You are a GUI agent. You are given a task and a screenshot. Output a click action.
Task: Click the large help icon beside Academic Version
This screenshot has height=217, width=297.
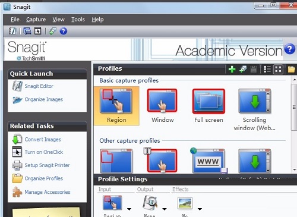(290, 49)
